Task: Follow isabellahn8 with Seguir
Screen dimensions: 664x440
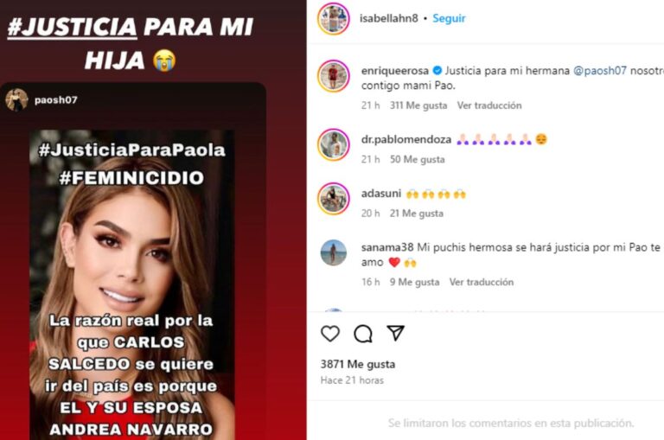Action: coord(449,18)
